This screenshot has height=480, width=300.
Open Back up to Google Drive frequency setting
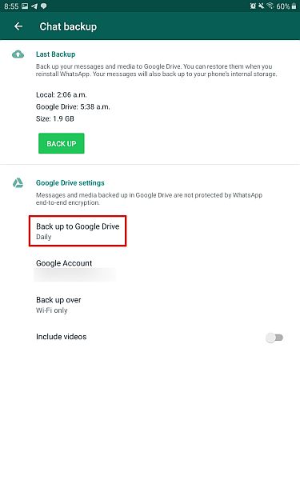point(78,231)
